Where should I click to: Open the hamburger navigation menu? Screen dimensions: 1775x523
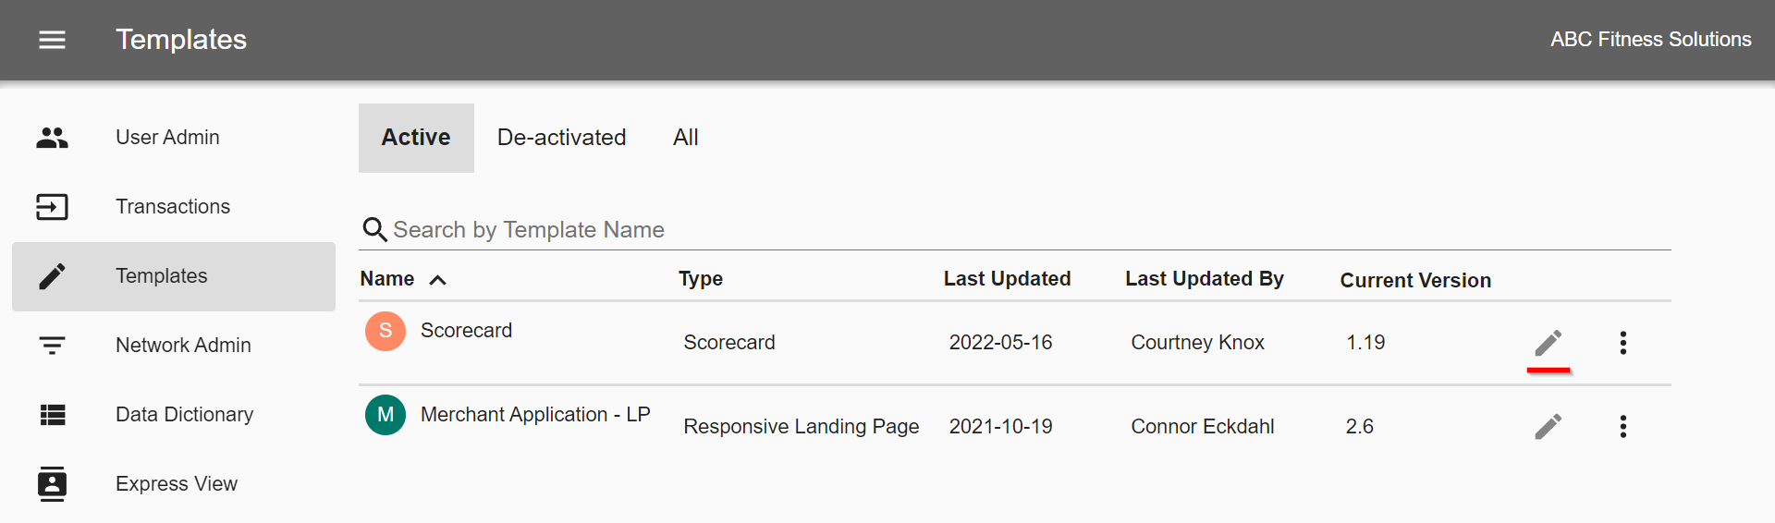pyautogui.click(x=52, y=40)
